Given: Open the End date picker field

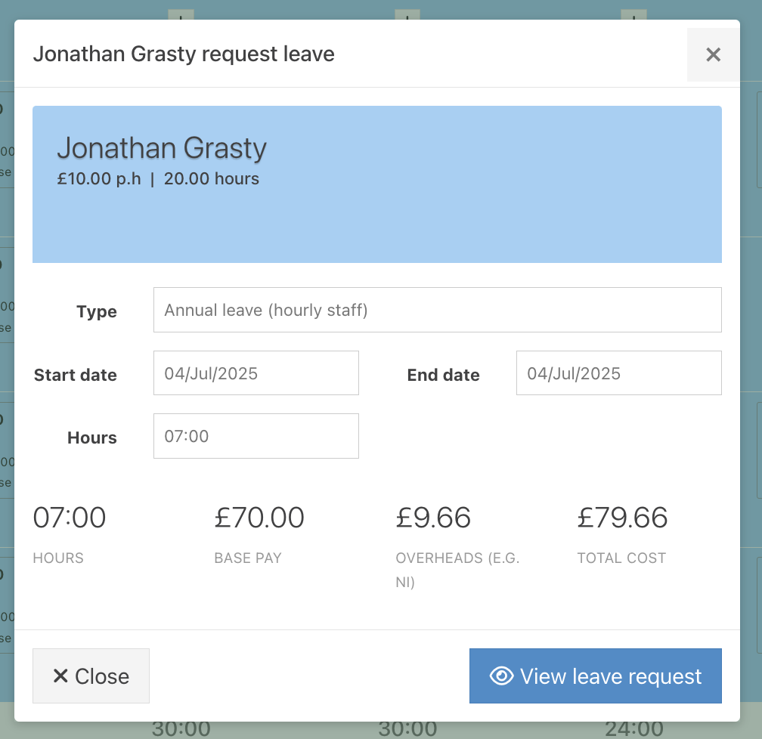Looking at the screenshot, I should point(618,373).
